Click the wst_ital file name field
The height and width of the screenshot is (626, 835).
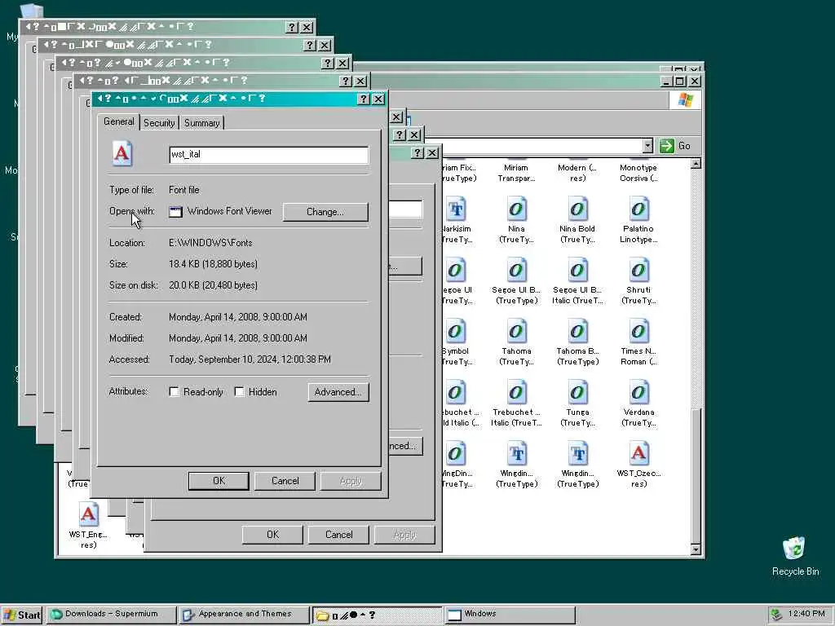pyautogui.click(x=268, y=155)
